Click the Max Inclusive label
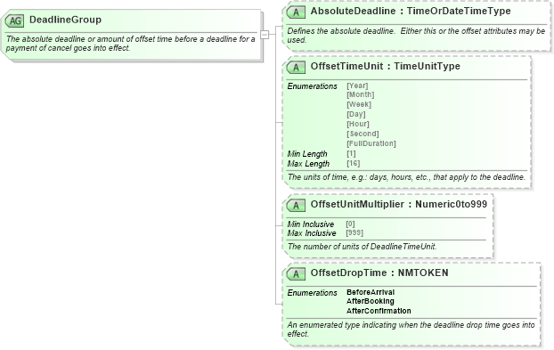Screen dimensions: 554x350 [x=312, y=233]
